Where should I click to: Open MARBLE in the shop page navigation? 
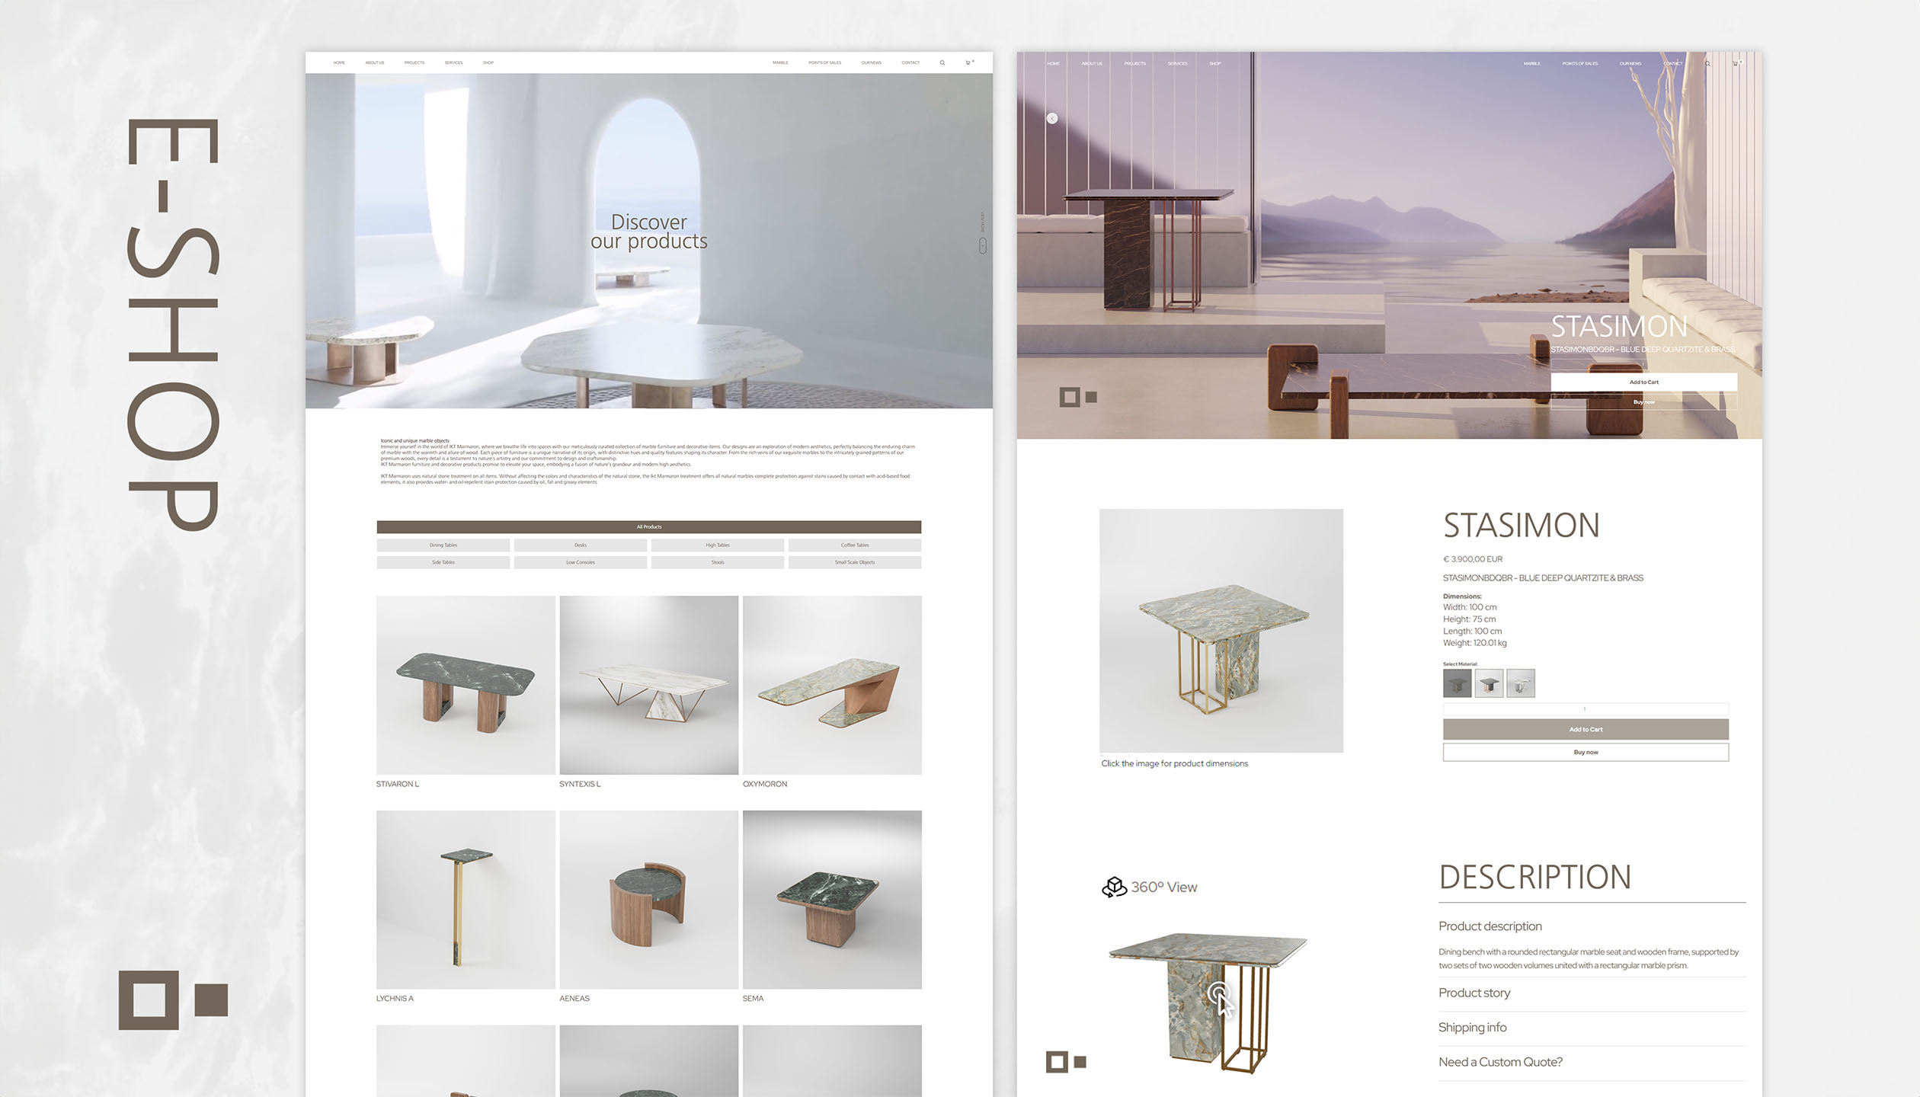(x=780, y=62)
